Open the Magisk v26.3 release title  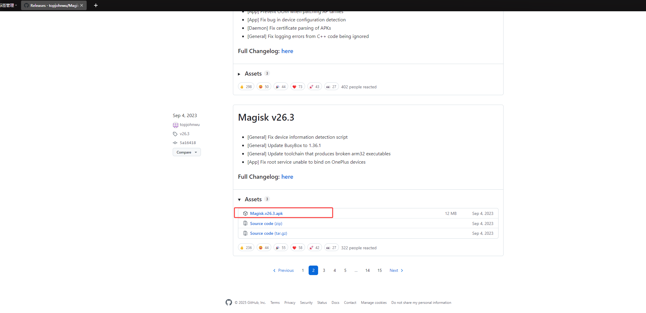pos(266,117)
